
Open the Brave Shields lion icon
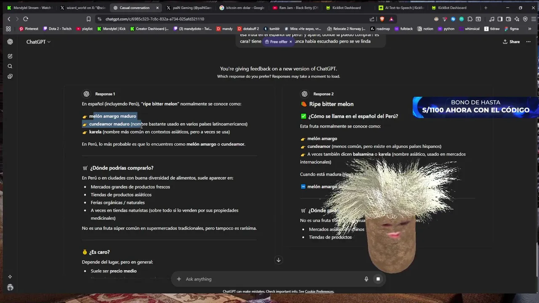[x=382, y=19]
